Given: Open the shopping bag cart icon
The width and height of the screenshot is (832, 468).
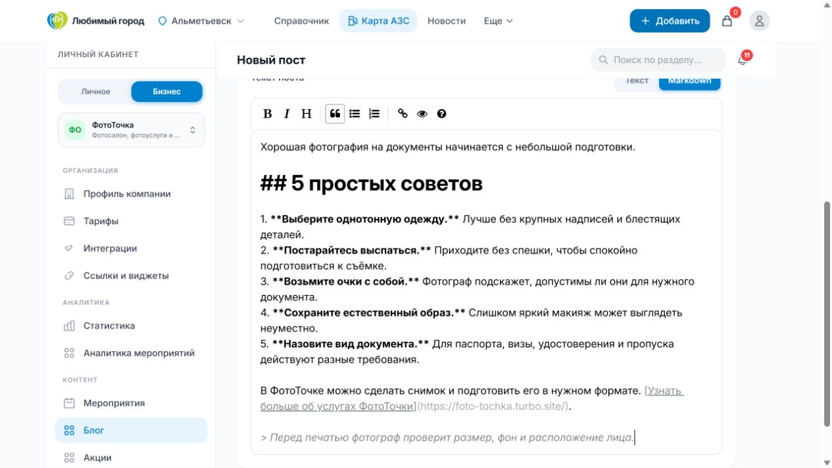Looking at the screenshot, I should (727, 21).
